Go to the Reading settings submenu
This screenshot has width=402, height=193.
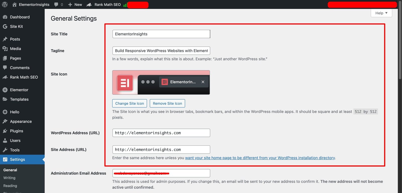point(10,186)
